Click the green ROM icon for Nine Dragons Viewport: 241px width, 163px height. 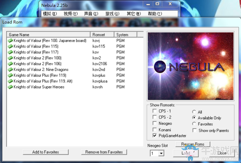tap(10, 70)
